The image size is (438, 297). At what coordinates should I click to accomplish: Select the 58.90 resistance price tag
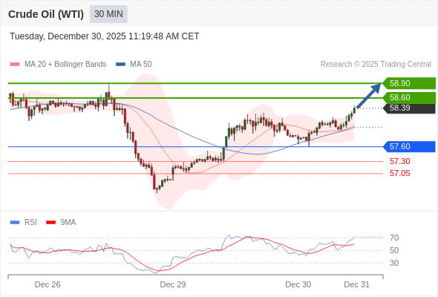pos(409,83)
